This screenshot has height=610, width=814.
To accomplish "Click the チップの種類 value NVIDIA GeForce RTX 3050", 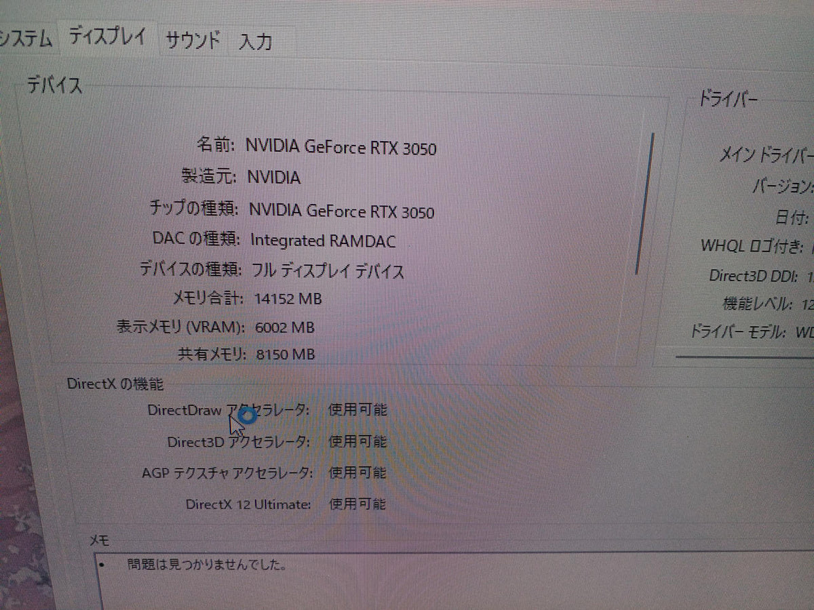I will coord(342,211).
